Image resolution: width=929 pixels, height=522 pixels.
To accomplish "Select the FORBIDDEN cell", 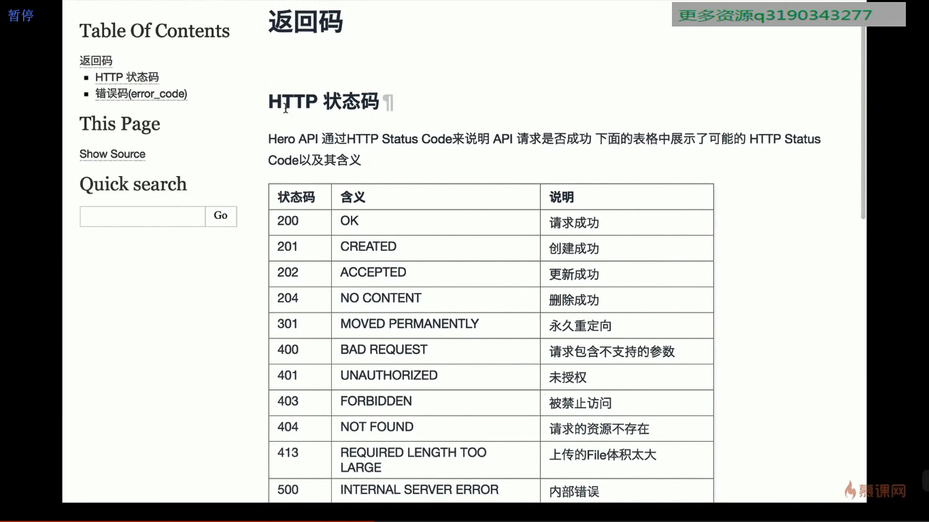I will [436, 403].
